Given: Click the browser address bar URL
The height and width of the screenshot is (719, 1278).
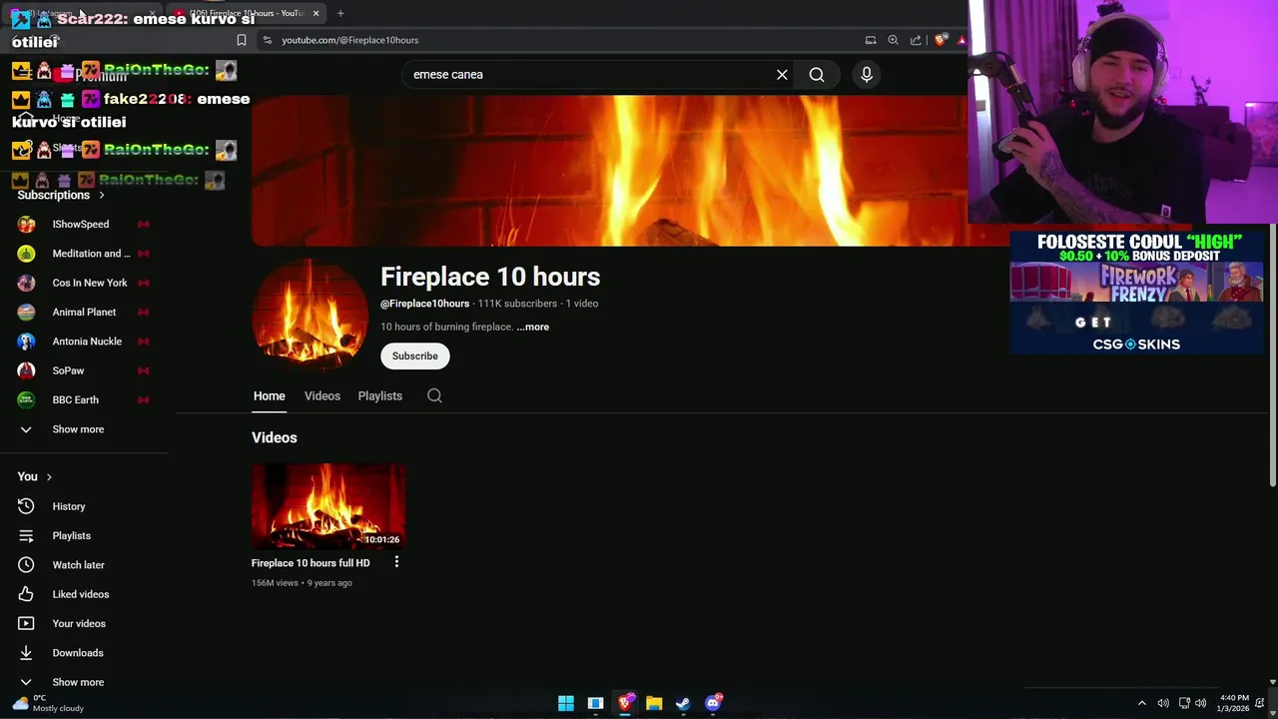Looking at the screenshot, I should [x=349, y=40].
